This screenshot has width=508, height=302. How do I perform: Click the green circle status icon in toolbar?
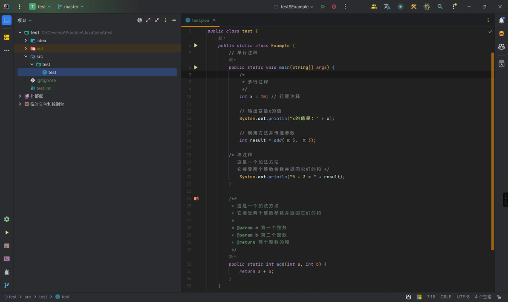click(401, 6)
